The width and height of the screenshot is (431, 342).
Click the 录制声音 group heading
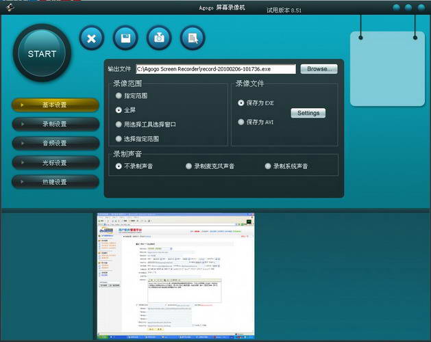[127, 154]
